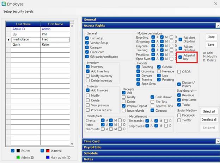220x163 pixels.
Task: Expand the Time Card section arrow
Action: pos(218,141)
